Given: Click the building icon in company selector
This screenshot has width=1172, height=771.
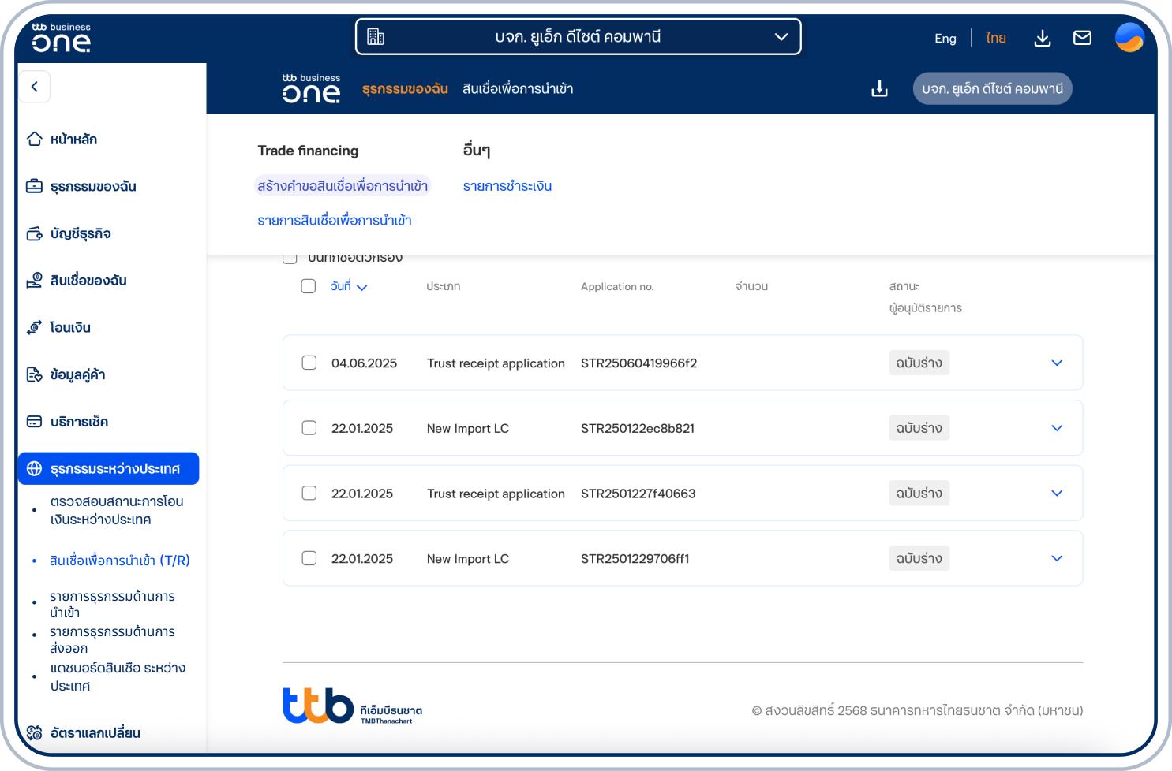Looking at the screenshot, I should click(x=376, y=37).
